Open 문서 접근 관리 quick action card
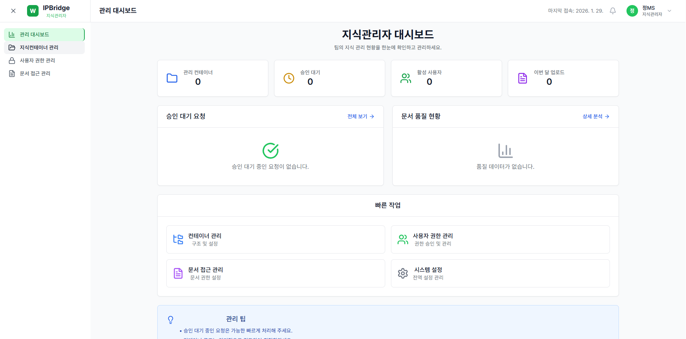This screenshot has height=339, width=686. click(275, 273)
